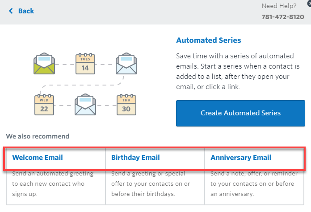The height and width of the screenshot is (212, 311).
Task: Click the THU 30 calendar icon
Action: click(x=126, y=105)
